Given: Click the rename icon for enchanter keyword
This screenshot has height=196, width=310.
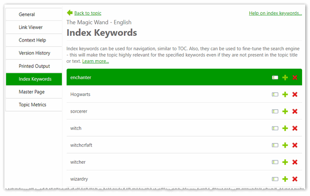Looking at the screenshot, I should [275, 77].
